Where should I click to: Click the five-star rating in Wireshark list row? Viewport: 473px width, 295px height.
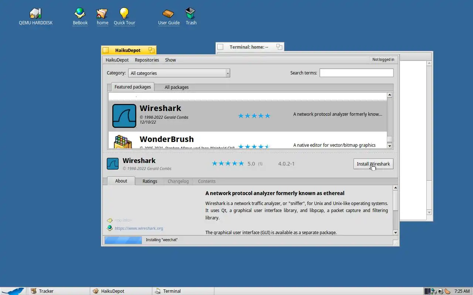click(254, 116)
